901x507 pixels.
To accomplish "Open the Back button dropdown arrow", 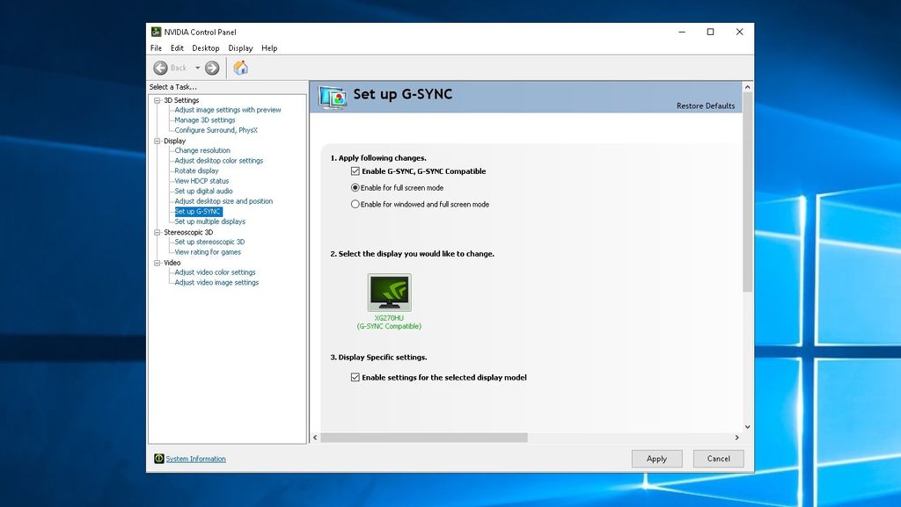I will (x=195, y=67).
